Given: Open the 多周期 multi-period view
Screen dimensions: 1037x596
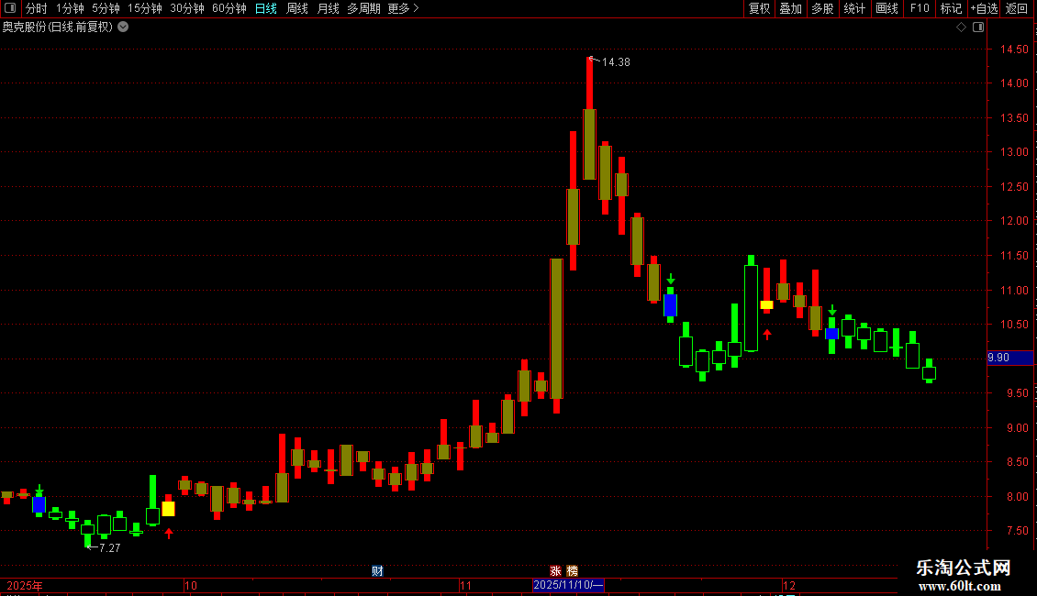Looking at the screenshot, I should [x=363, y=8].
